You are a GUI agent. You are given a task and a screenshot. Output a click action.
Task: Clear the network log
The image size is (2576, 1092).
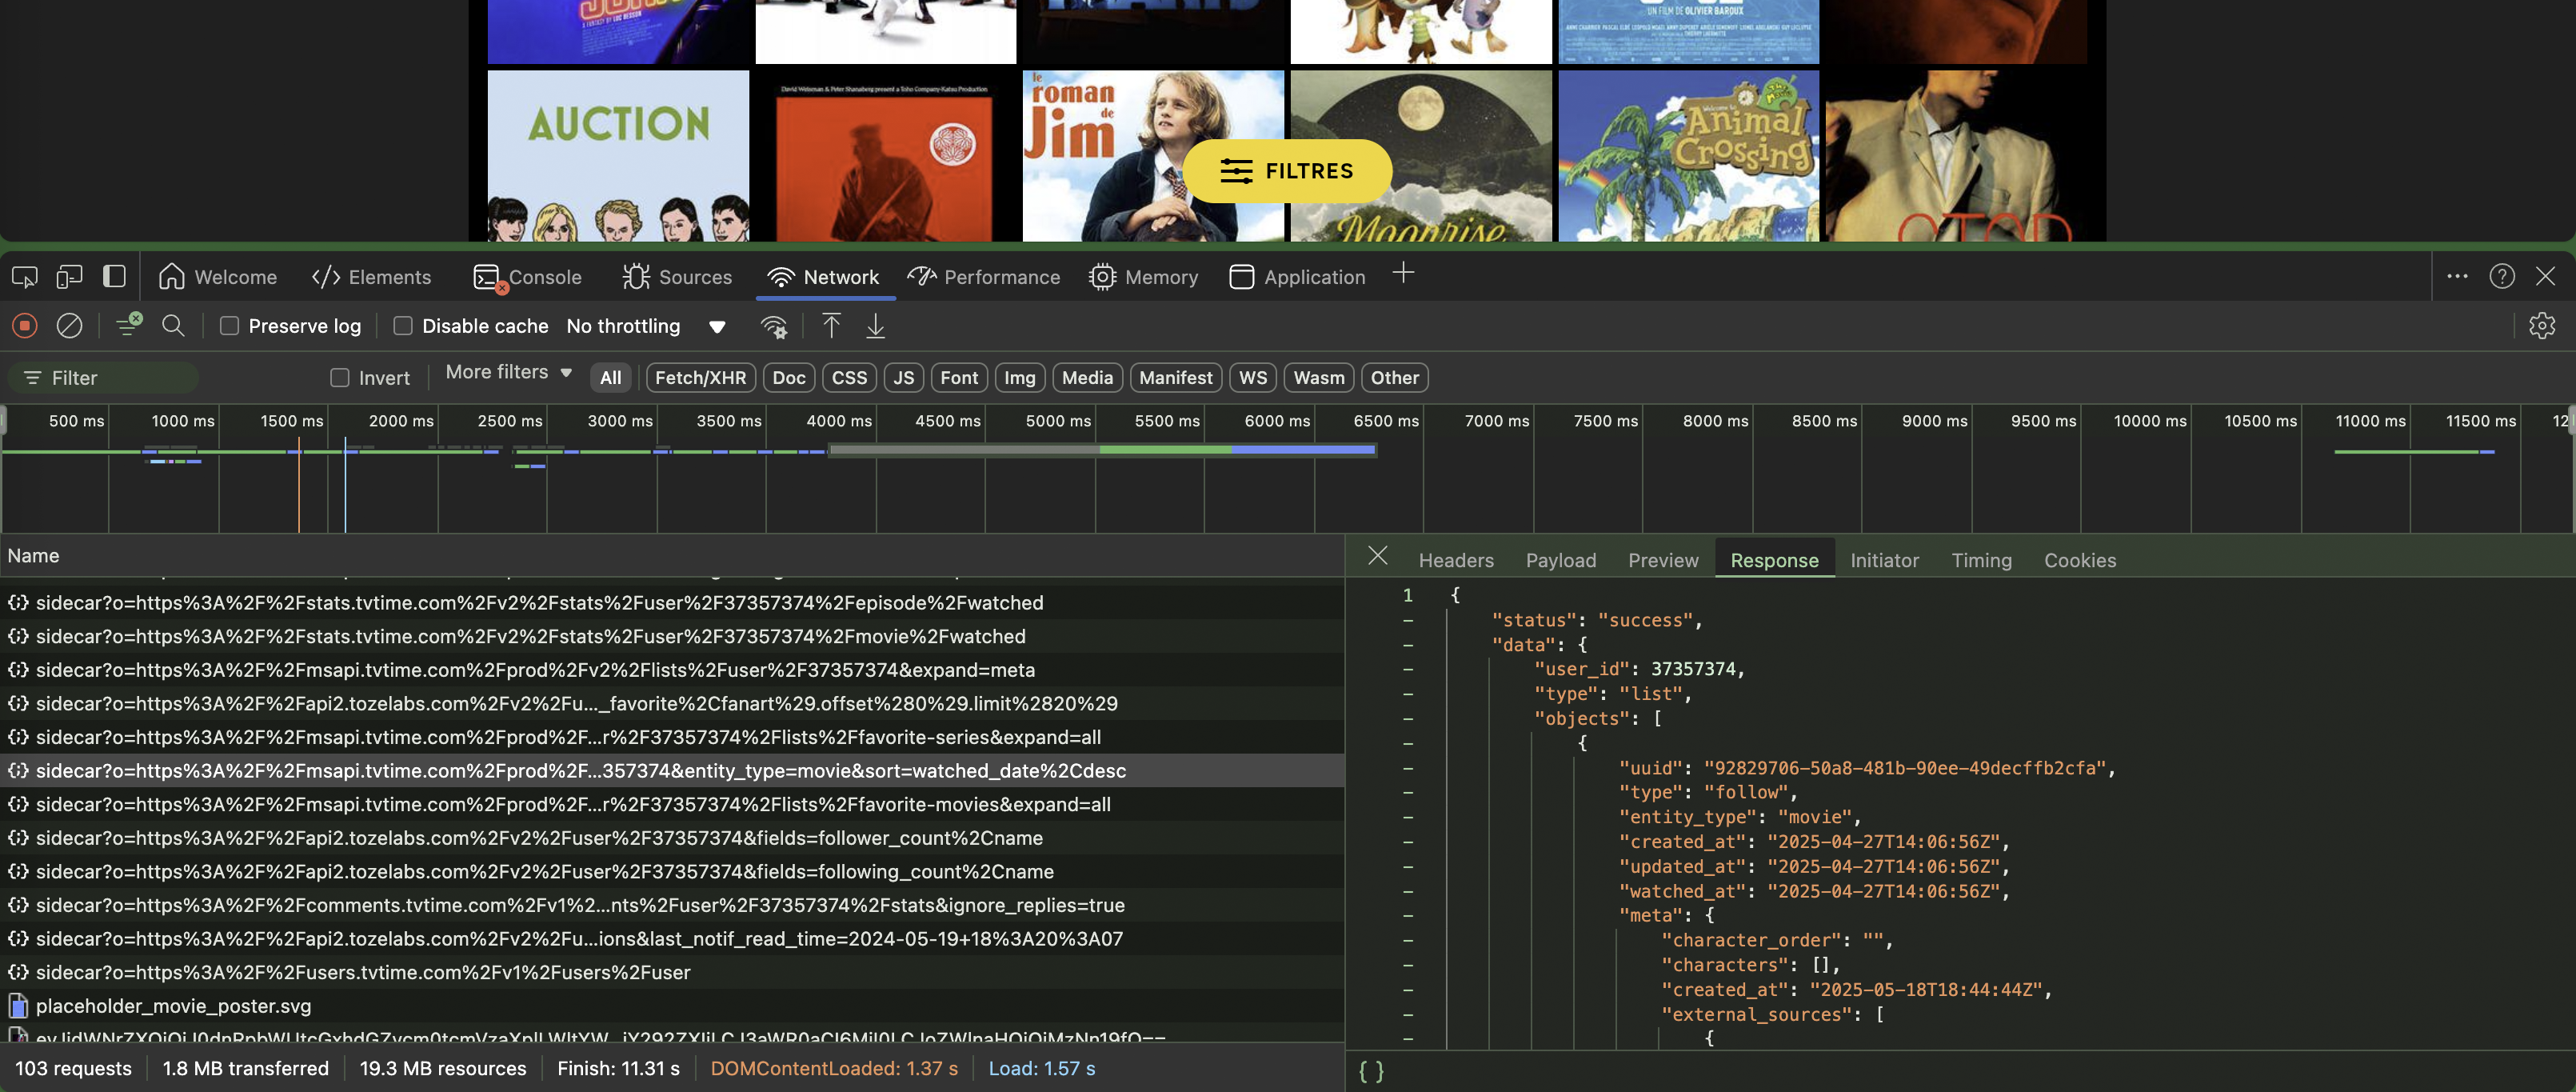69,326
